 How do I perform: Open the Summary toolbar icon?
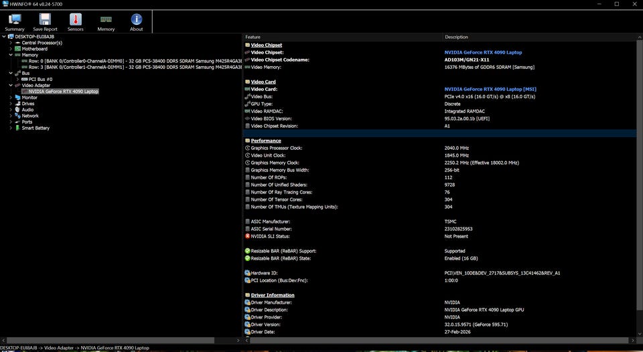coord(15,19)
